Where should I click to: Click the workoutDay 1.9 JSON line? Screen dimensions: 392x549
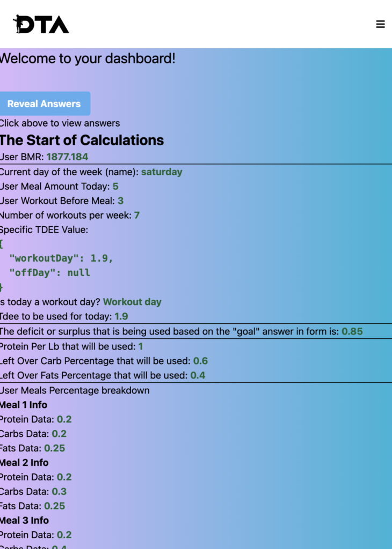pos(61,258)
